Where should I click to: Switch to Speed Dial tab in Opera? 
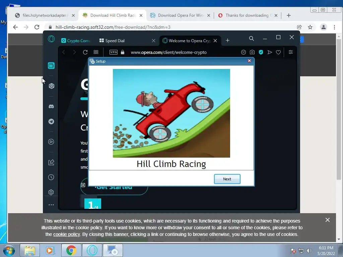click(x=115, y=40)
